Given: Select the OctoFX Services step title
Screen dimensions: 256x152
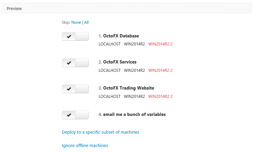Looking at the screenshot, I should click(120, 62).
